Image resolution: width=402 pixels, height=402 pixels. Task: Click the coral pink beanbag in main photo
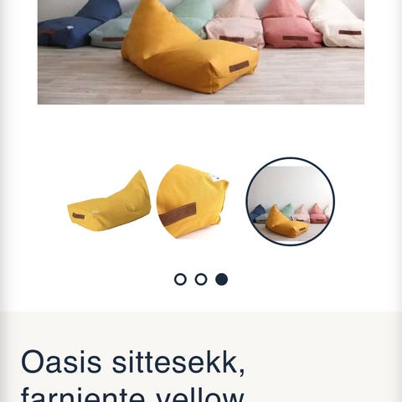291,25
